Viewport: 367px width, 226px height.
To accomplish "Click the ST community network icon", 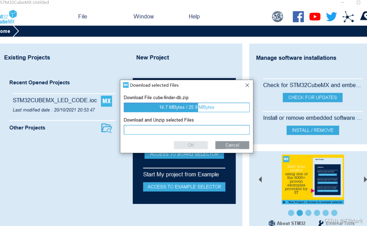I will [x=348, y=17].
